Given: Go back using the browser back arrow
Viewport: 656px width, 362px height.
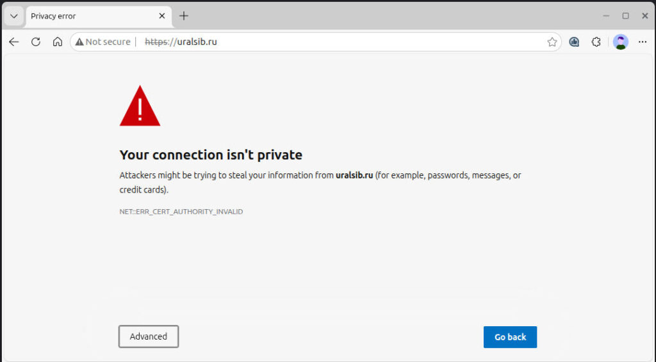Looking at the screenshot, I should point(14,42).
